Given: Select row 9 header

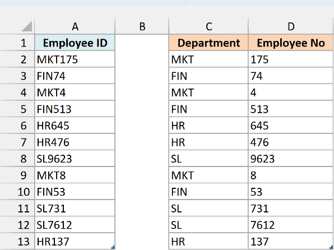Looking at the screenshot, I should (x=17, y=175).
